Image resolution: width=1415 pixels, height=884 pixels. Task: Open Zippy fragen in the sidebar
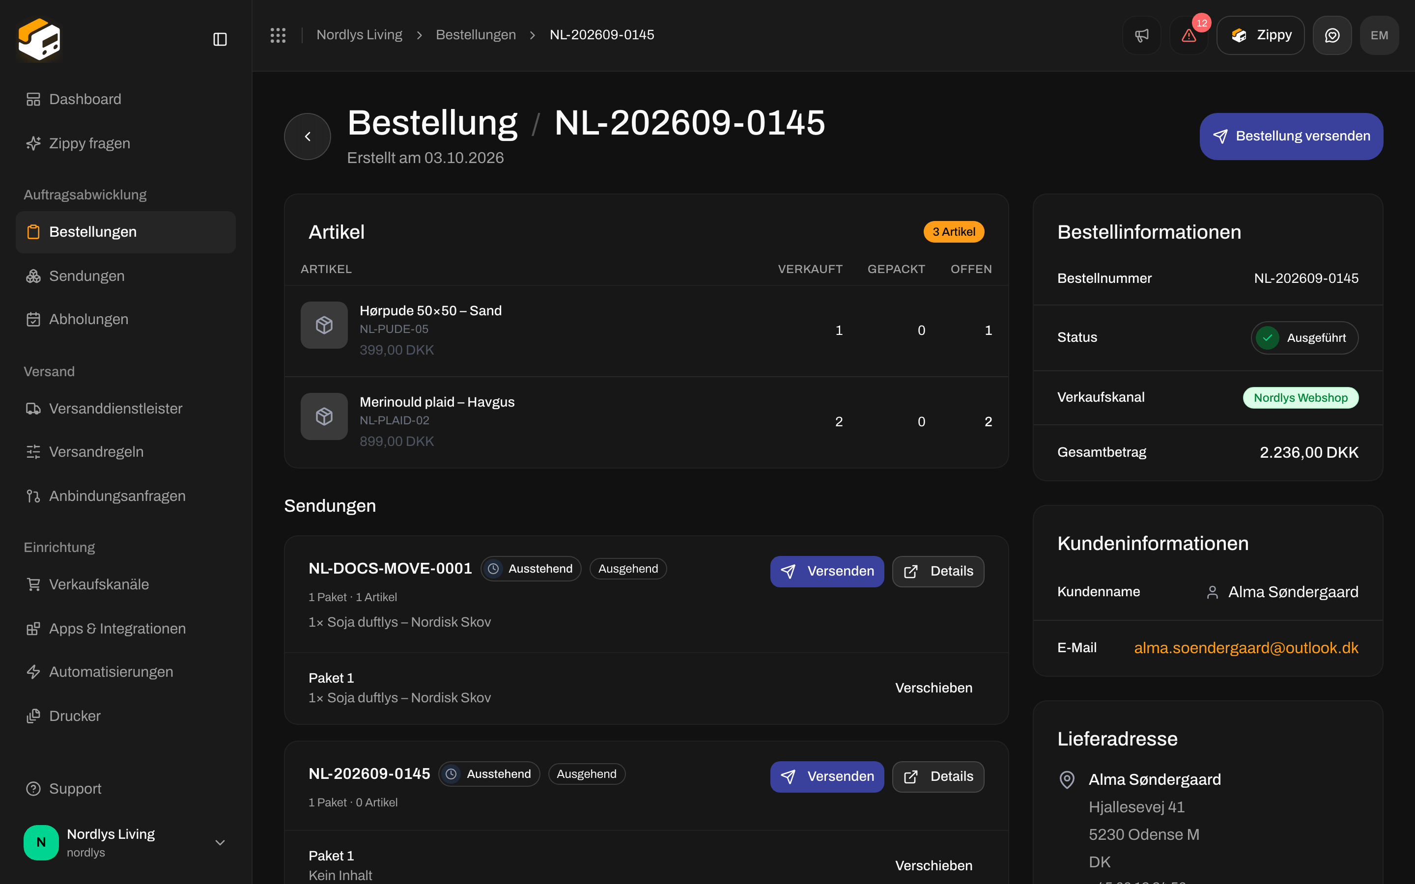126,143
